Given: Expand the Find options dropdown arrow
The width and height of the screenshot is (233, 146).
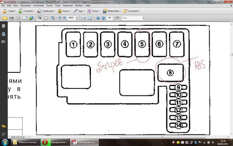Looking at the screenshot, I should click(x=144, y=18).
